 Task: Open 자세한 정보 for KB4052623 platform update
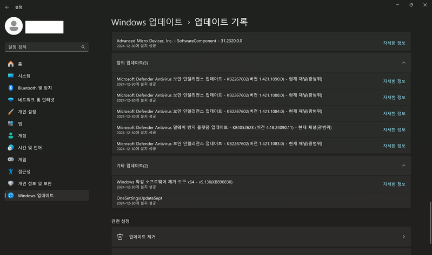[x=394, y=130]
